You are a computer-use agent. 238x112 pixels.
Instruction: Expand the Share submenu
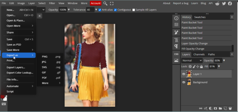[19, 32]
